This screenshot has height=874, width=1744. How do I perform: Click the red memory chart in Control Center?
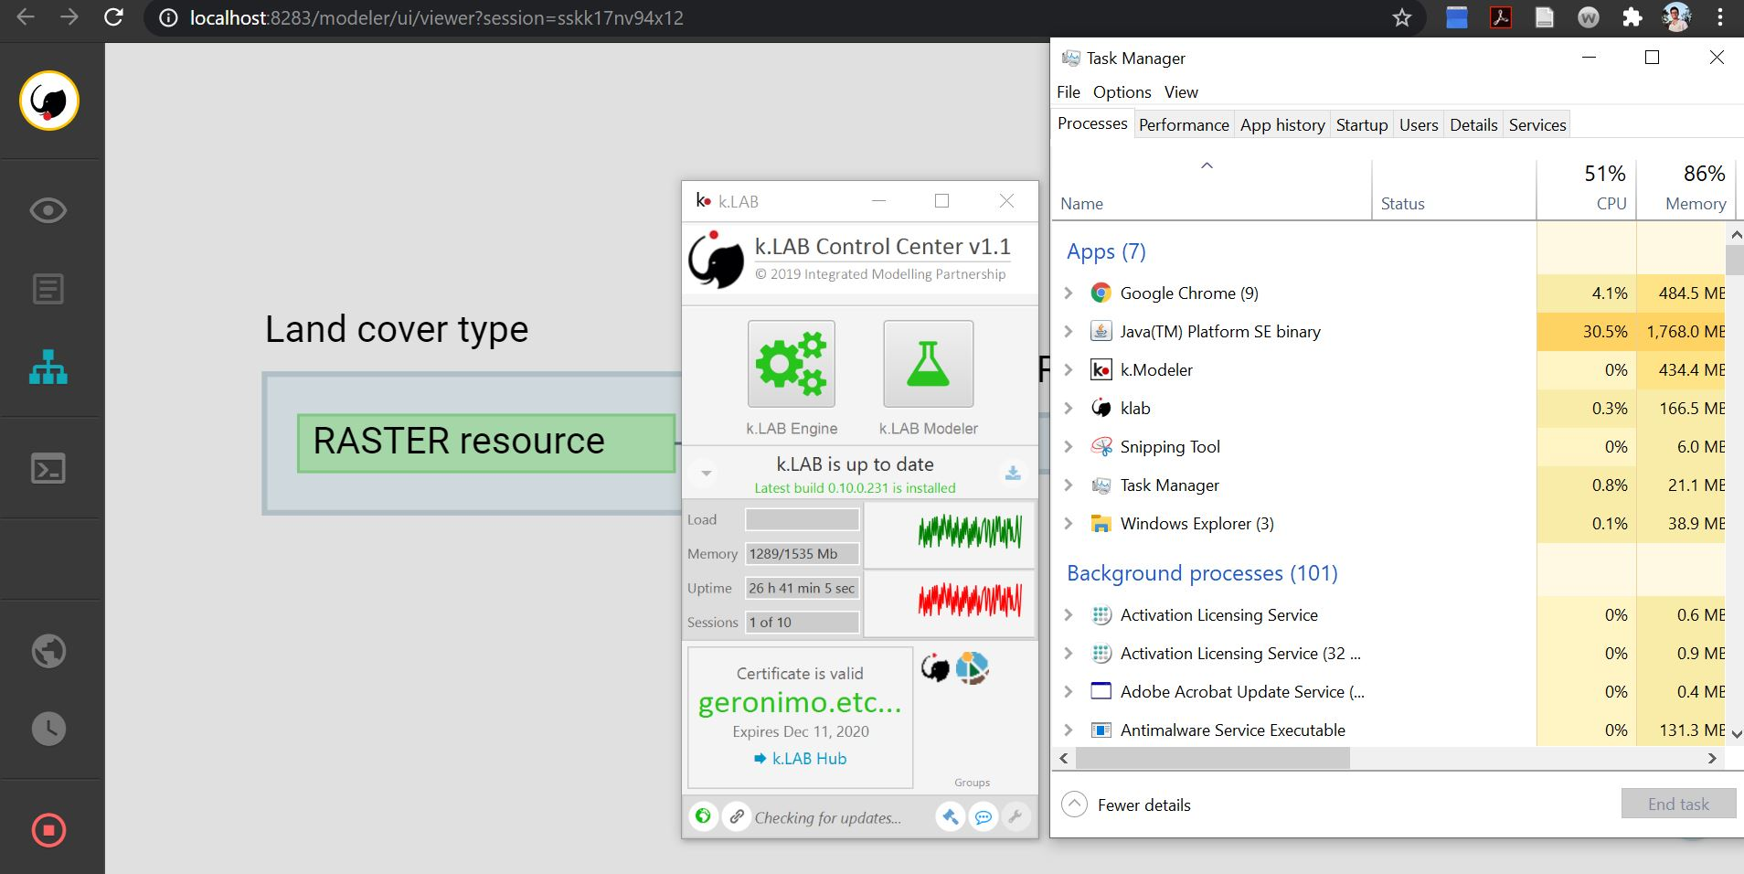[950, 603]
